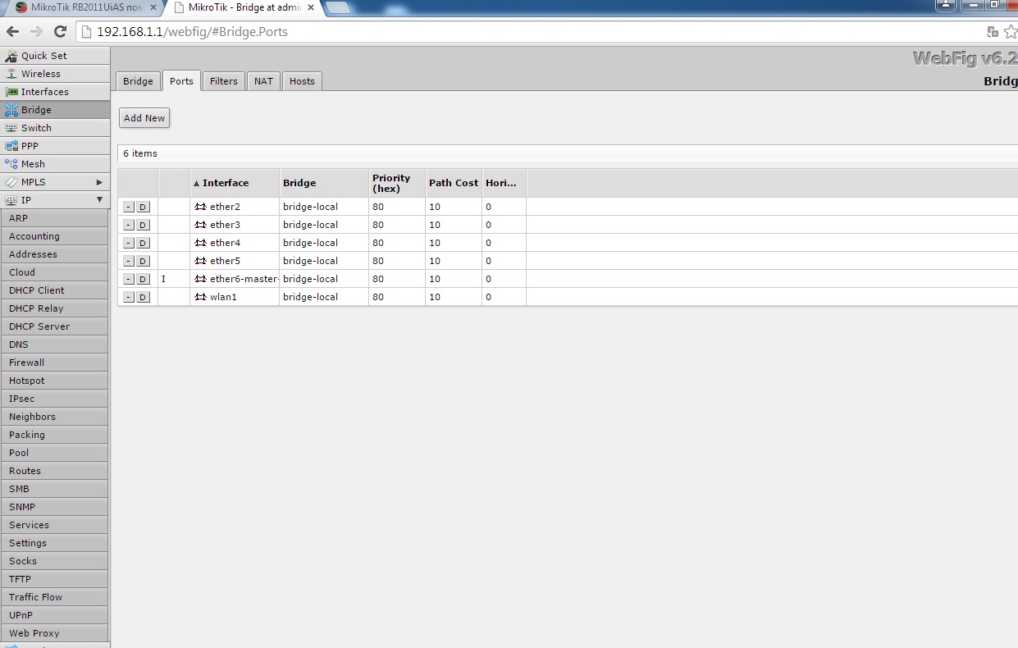Screen dimensions: 1018x648
Task: Click the Add New button
Action: 144,118
